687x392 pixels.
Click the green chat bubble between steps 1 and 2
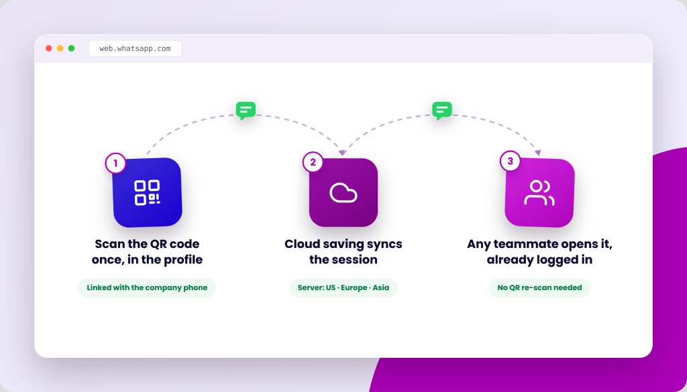point(246,111)
